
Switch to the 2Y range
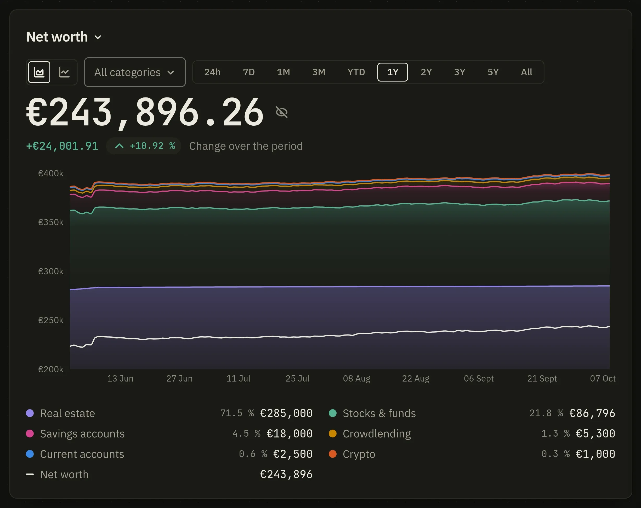coord(426,72)
